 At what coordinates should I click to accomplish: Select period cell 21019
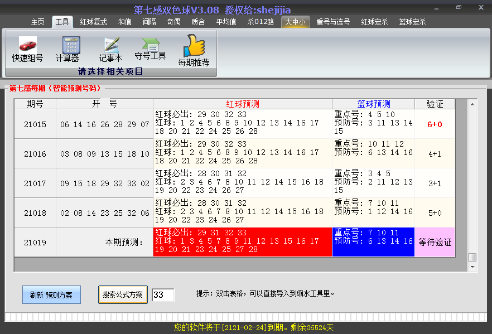(35, 242)
